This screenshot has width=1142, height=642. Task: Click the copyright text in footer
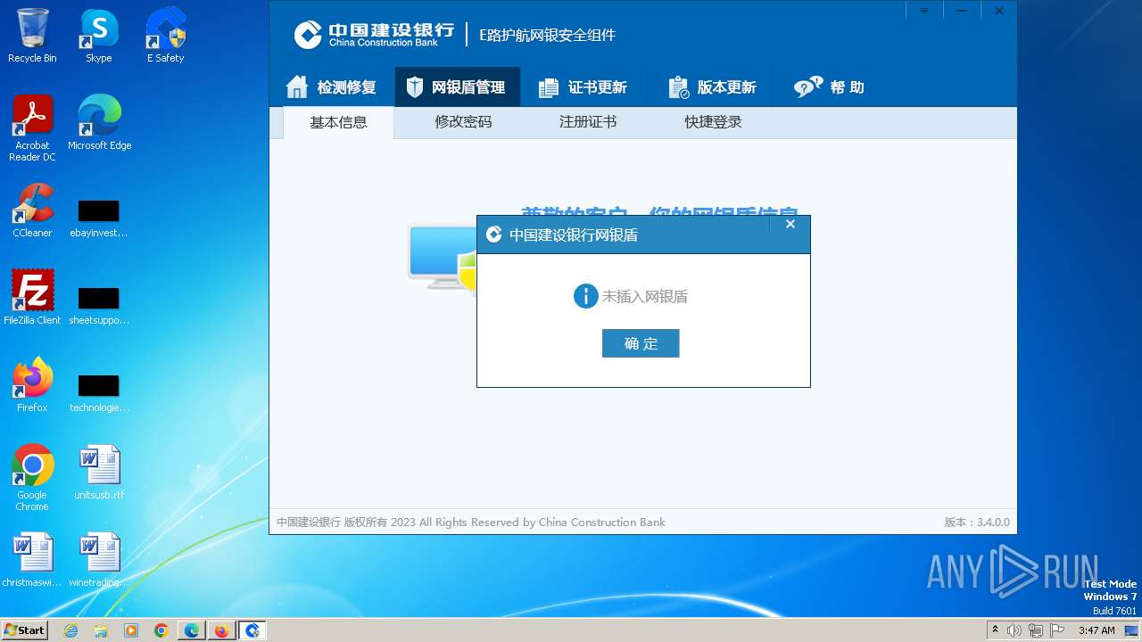tap(471, 523)
